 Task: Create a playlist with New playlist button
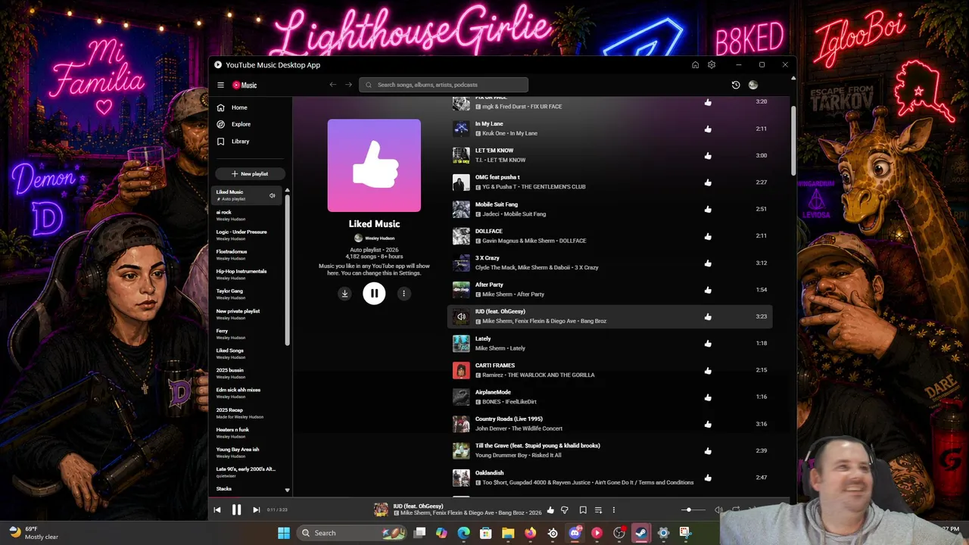click(x=250, y=174)
